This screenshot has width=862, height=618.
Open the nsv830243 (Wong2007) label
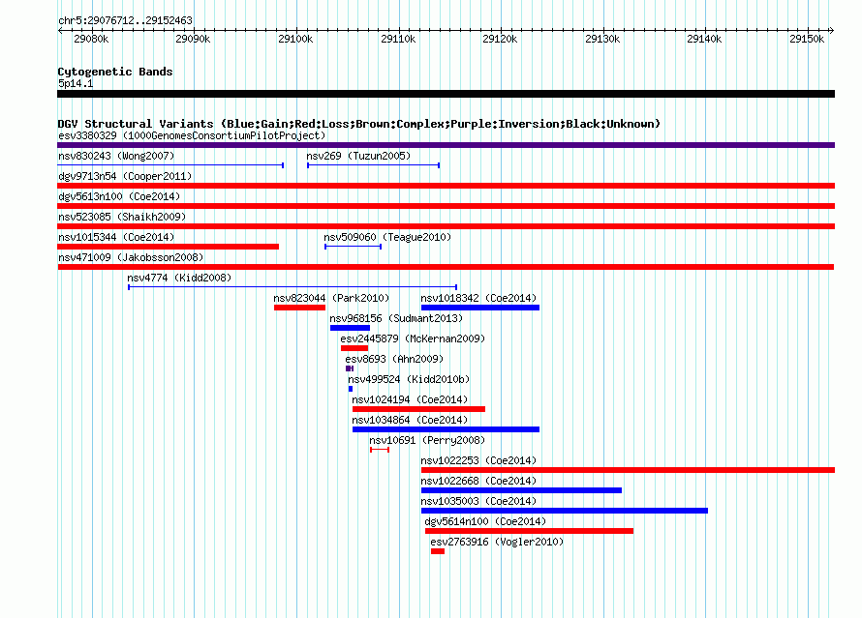coord(116,156)
